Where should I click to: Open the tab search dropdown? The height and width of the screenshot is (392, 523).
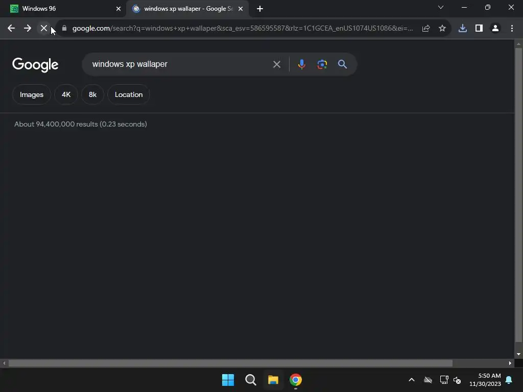click(x=441, y=7)
